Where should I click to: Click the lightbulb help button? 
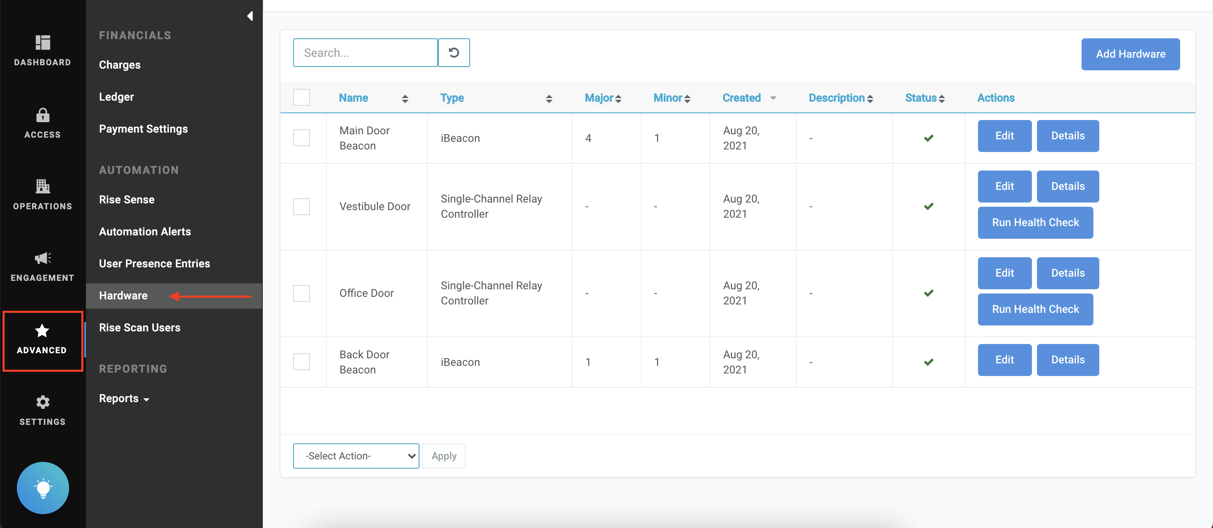[x=43, y=488]
